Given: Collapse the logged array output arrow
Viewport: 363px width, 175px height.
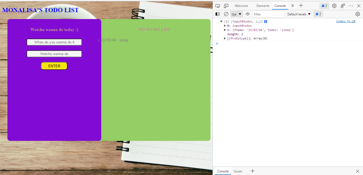Looking at the screenshot, I should [221, 21].
